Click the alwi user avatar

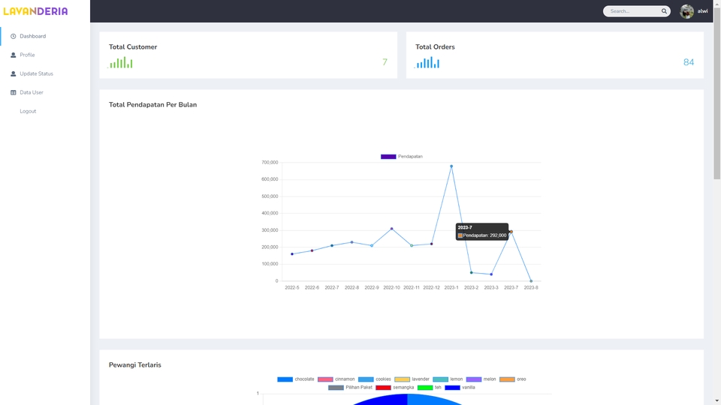tap(687, 11)
